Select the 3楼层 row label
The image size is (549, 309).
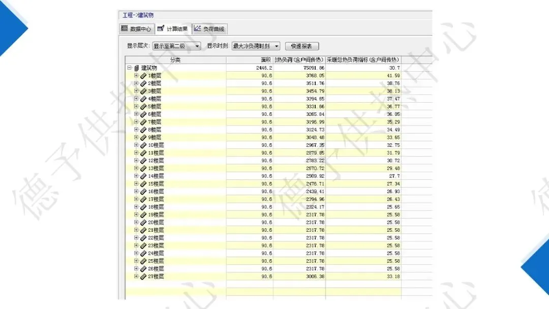point(155,91)
